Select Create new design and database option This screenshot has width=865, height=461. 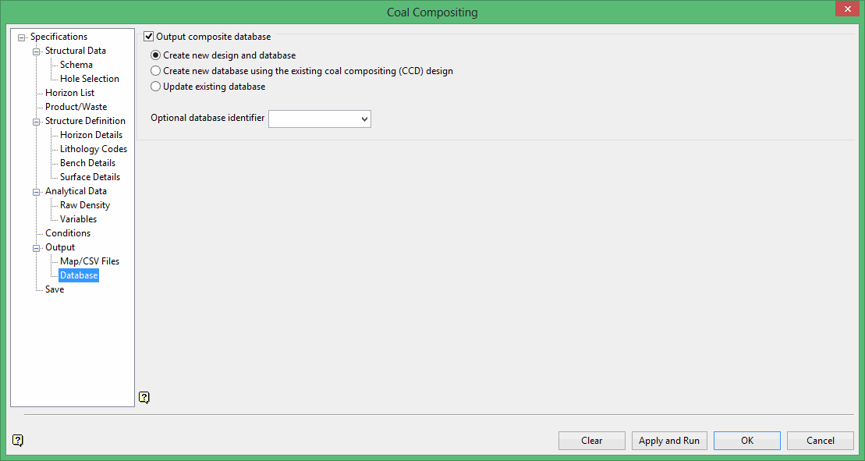click(156, 55)
